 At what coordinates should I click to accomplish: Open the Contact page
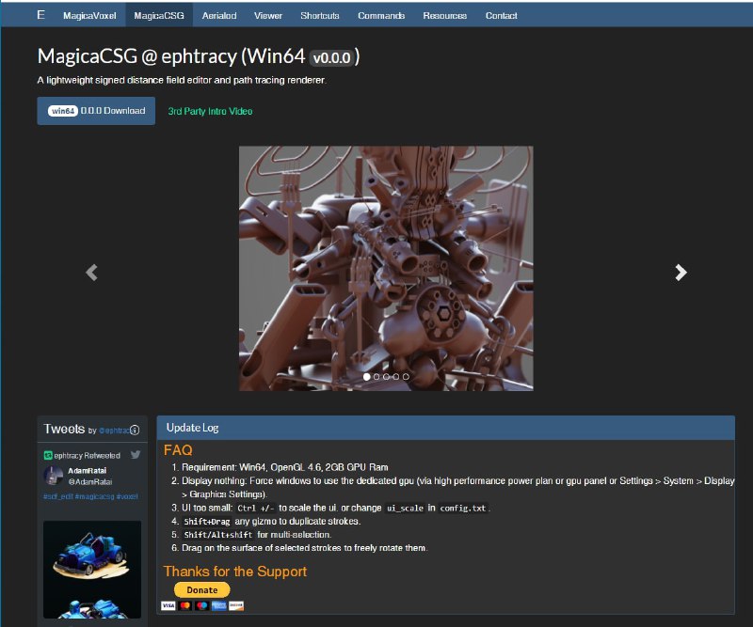(502, 15)
